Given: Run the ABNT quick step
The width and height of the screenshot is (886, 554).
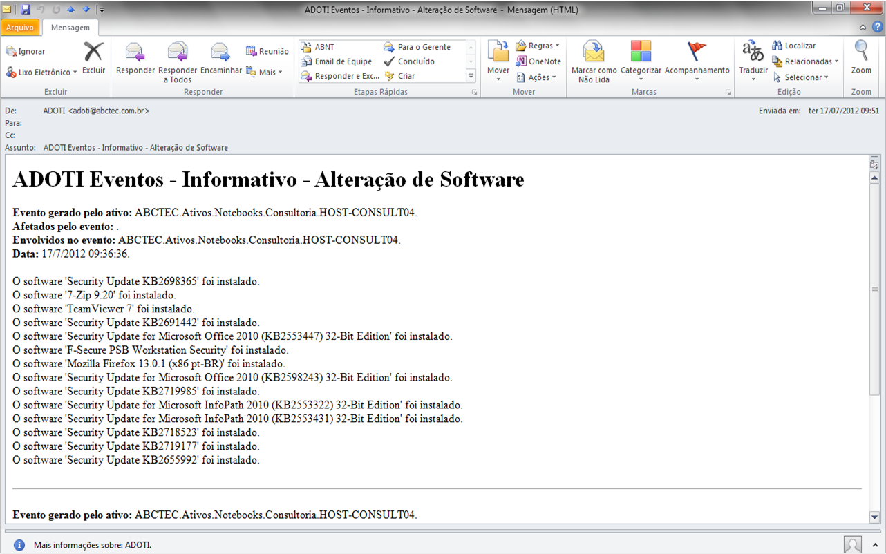Looking at the screenshot, I should pyautogui.click(x=318, y=47).
